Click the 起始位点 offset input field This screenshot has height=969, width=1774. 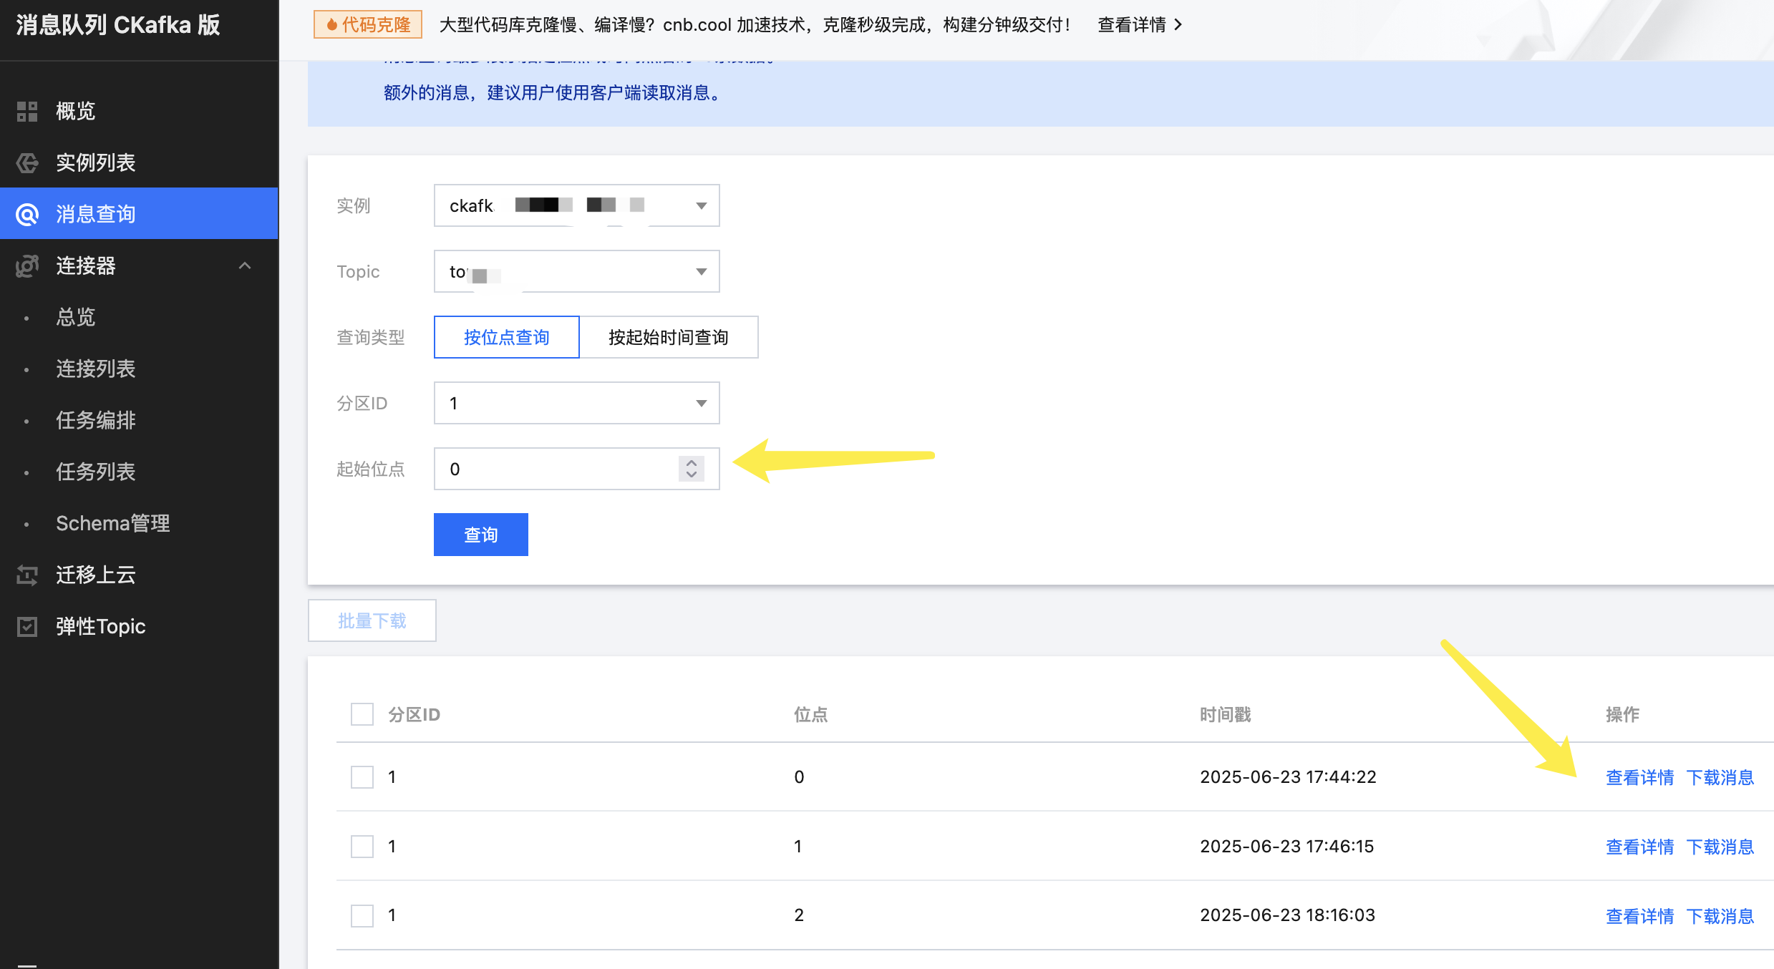tap(576, 469)
